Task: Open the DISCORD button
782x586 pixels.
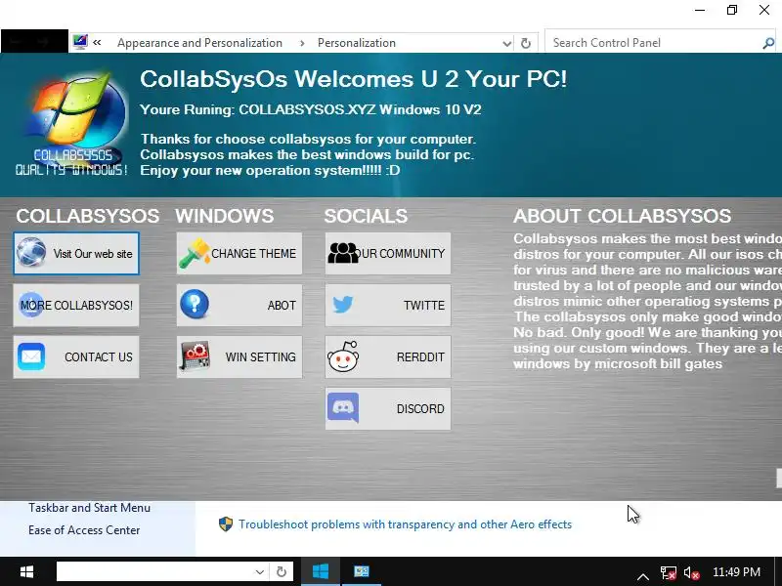Action: point(388,408)
